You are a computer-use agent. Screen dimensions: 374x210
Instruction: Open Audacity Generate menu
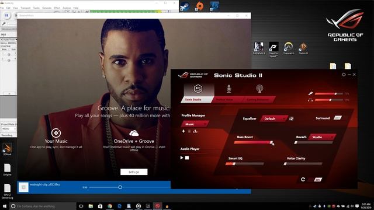47,8
